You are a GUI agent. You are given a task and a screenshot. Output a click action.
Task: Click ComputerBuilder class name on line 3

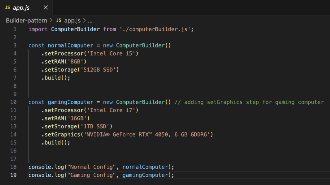[x=141, y=45]
